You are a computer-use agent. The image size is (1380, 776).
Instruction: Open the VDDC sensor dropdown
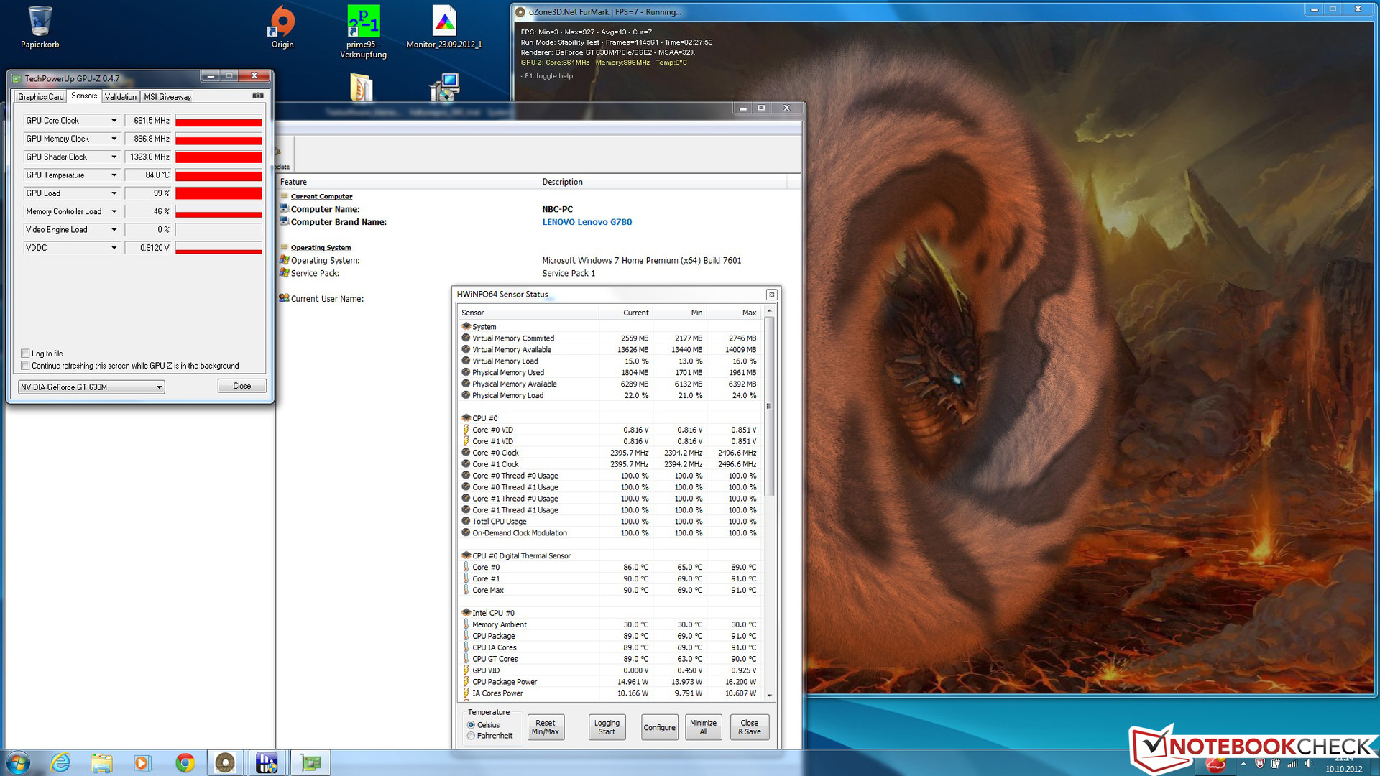(114, 248)
